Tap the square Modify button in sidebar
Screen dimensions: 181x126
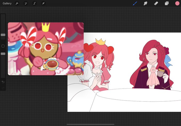pos(3,46)
